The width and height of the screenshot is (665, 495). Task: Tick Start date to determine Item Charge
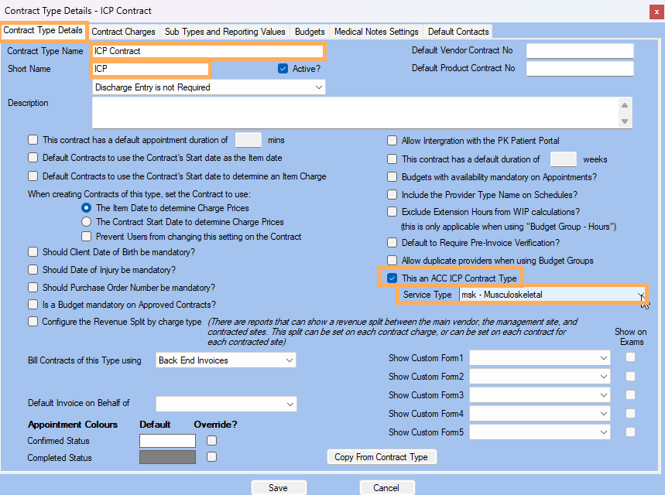tap(33, 176)
